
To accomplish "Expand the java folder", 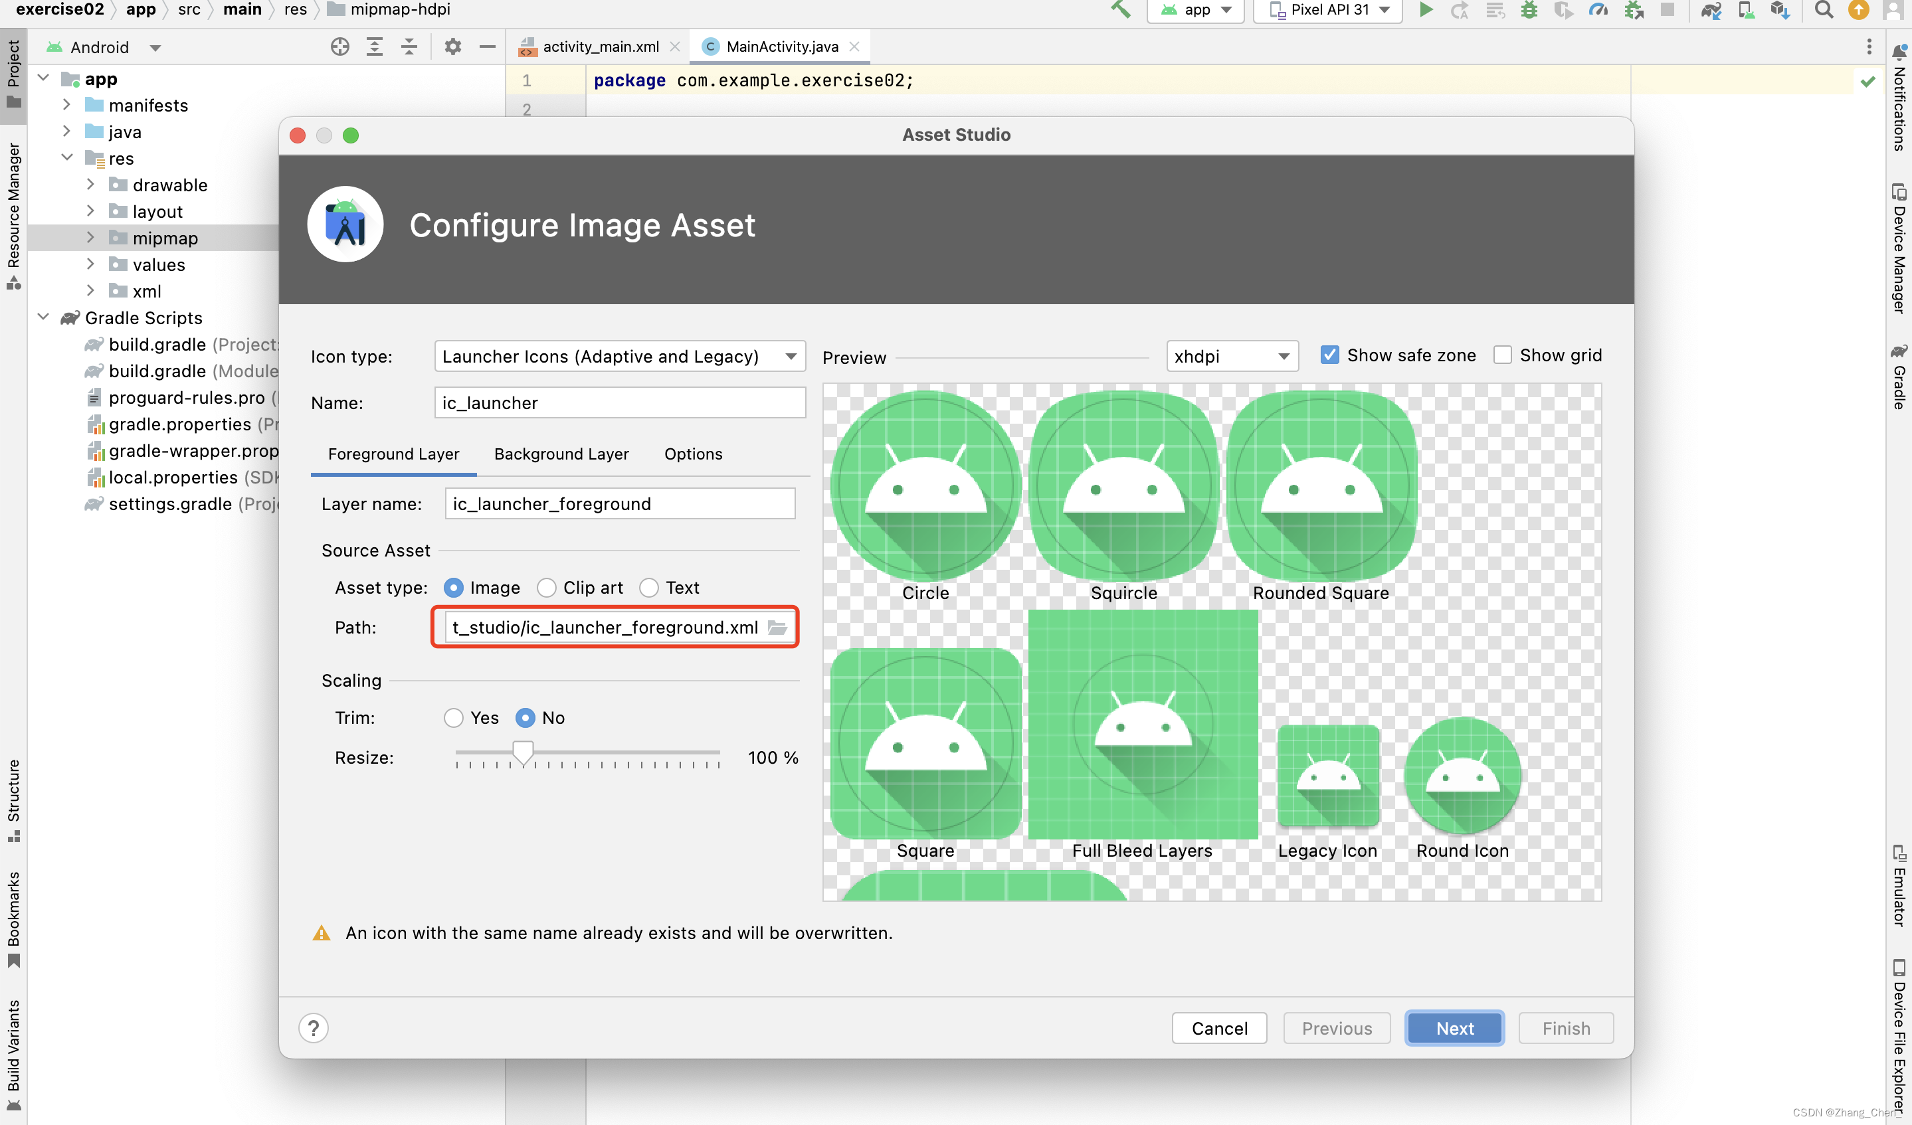I will point(67,131).
